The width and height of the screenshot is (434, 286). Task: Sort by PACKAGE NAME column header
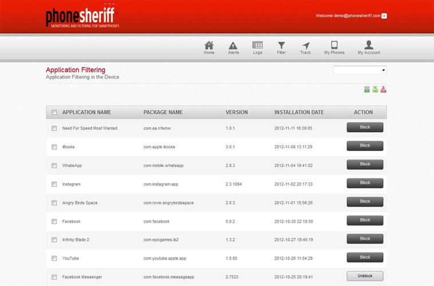pyautogui.click(x=163, y=112)
